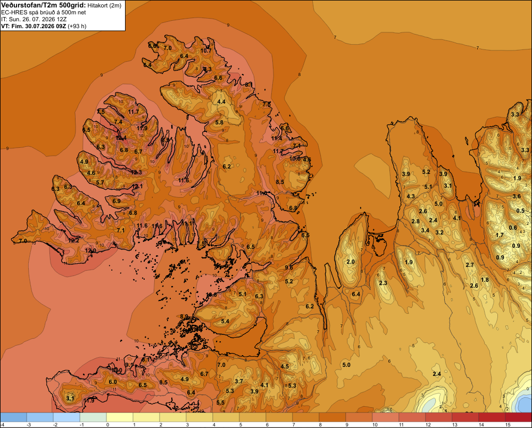Click the legend swatch between 0 and 1

click(x=120, y=417)
